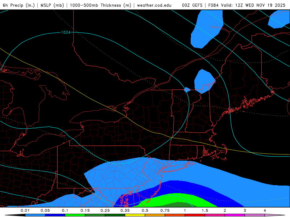
Task: Click the legend value 2
Action: coord(225,210)
